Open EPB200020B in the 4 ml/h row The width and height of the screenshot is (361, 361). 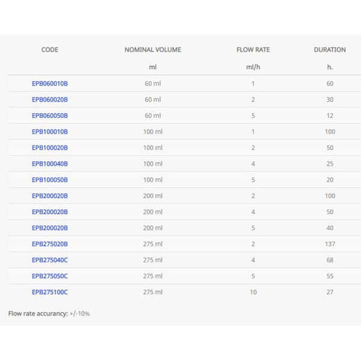(50, 212)
